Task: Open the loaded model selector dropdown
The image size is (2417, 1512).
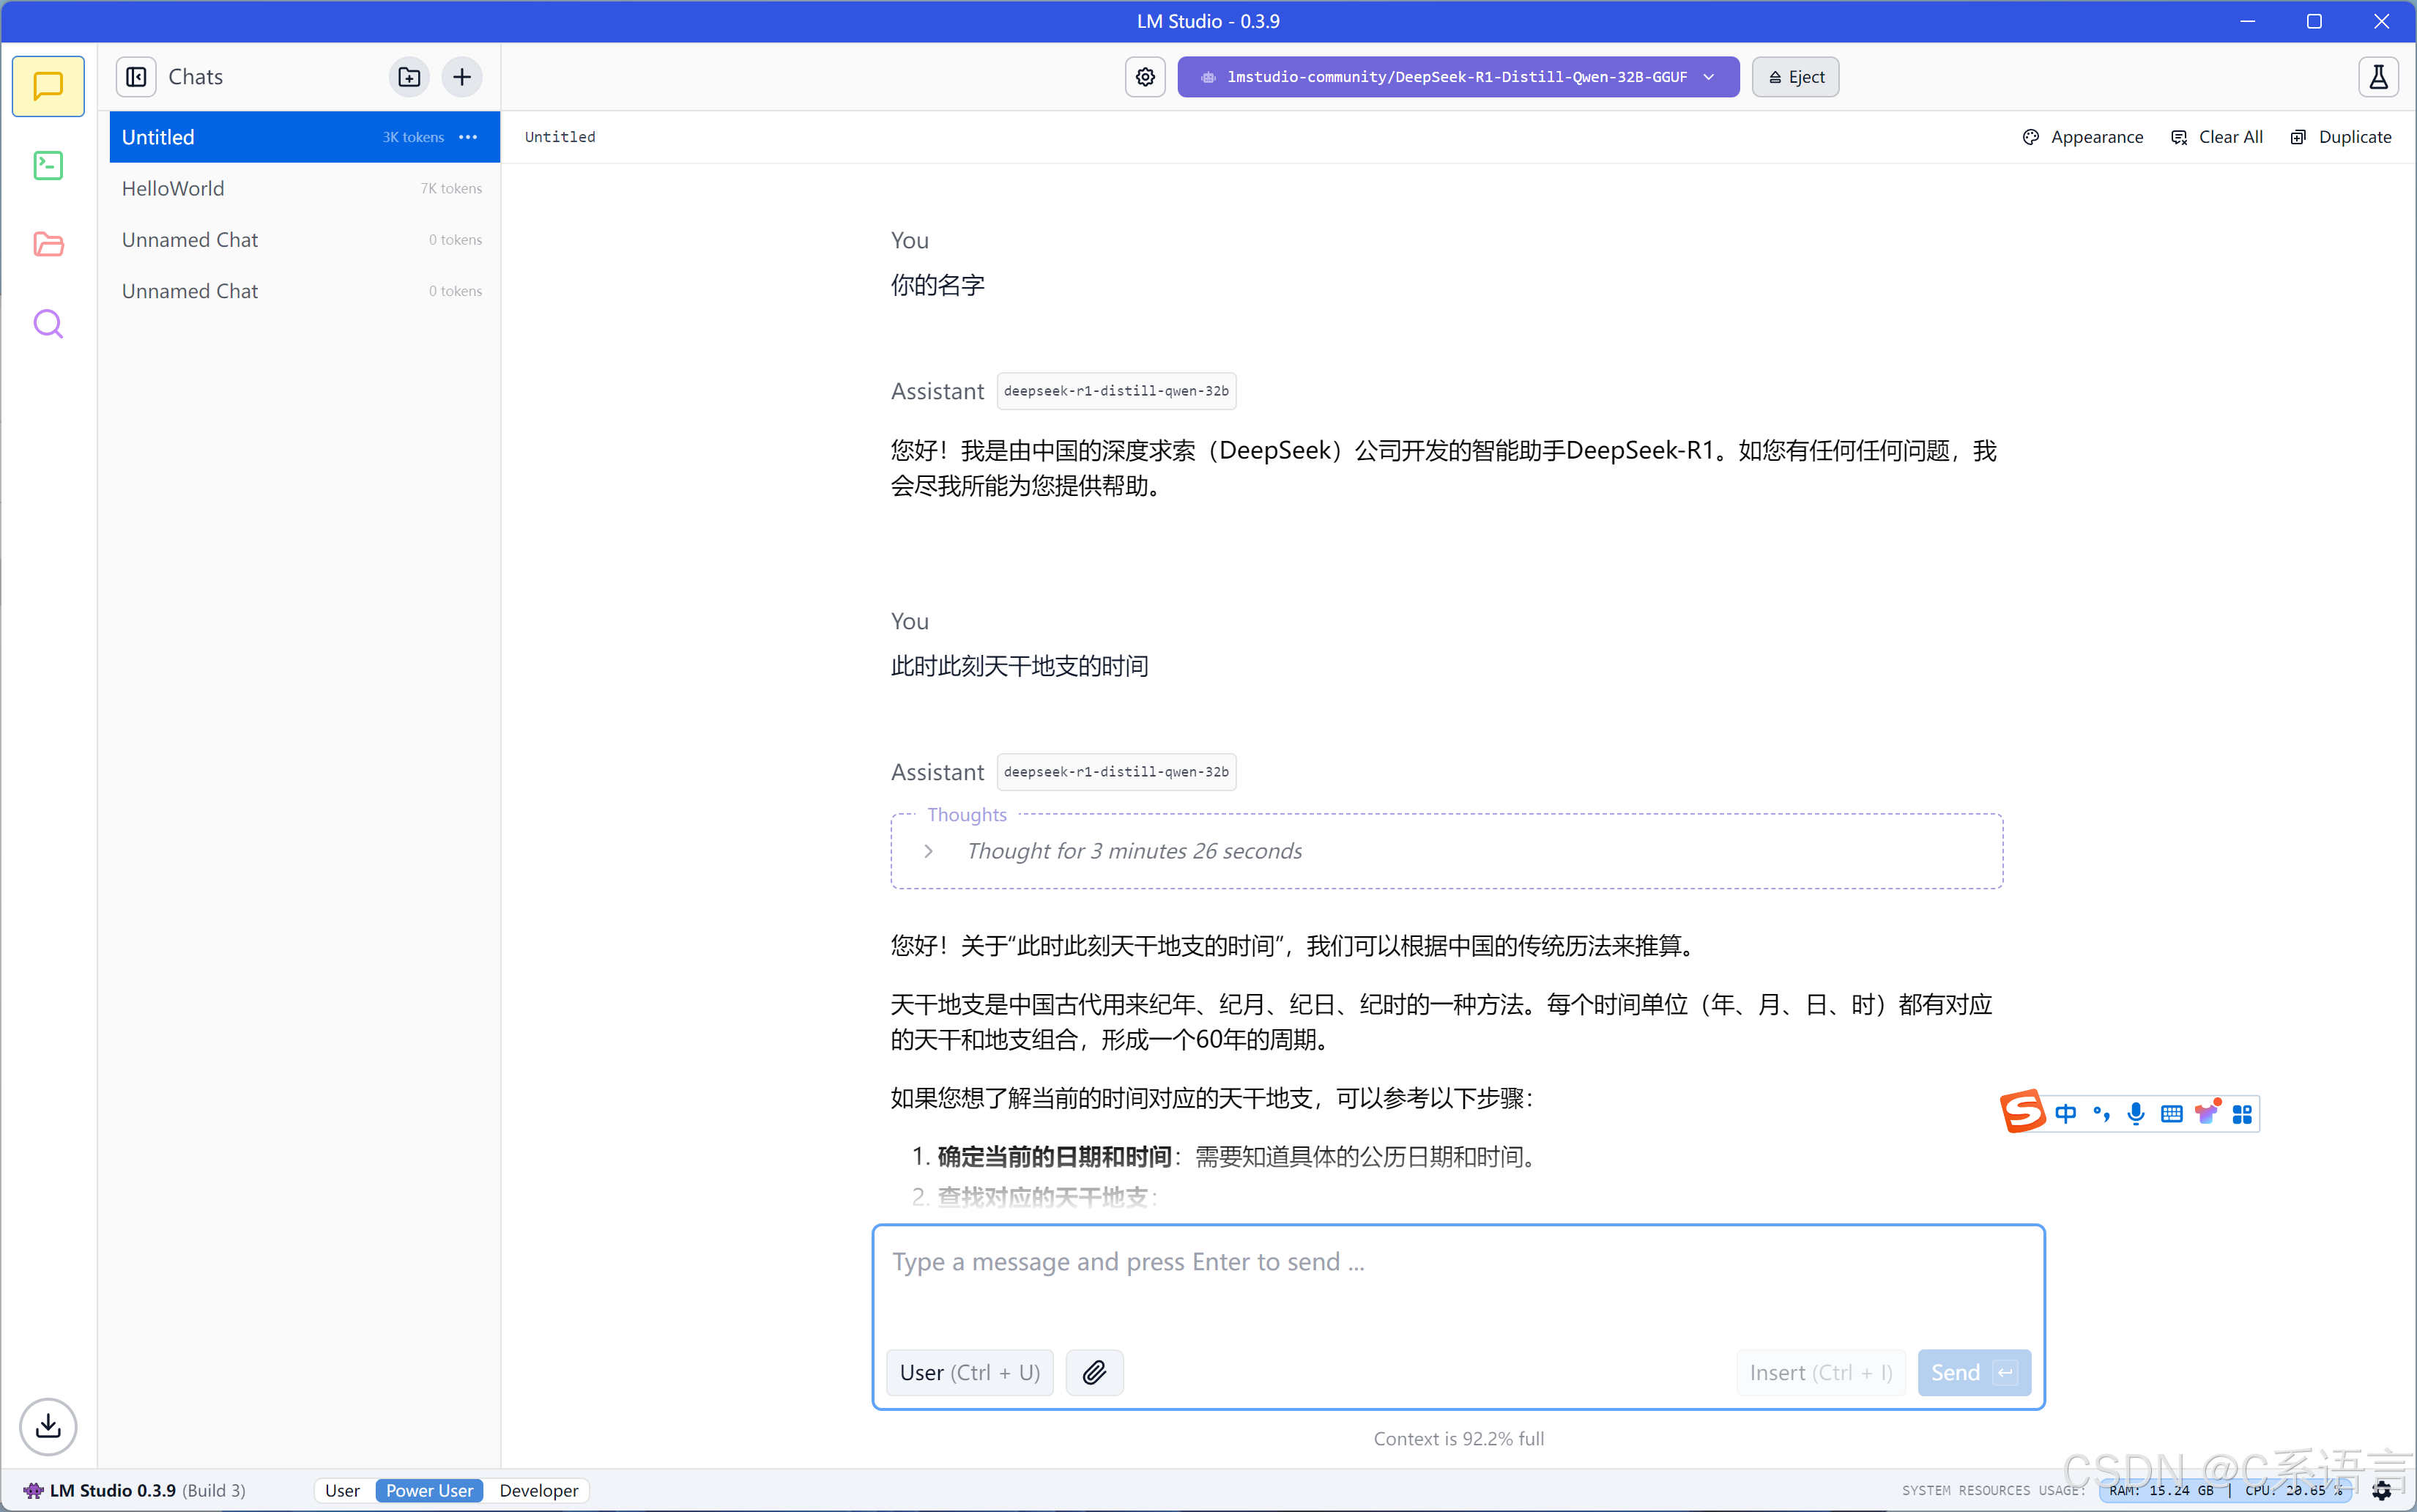Action: (x=1458, y=77)
